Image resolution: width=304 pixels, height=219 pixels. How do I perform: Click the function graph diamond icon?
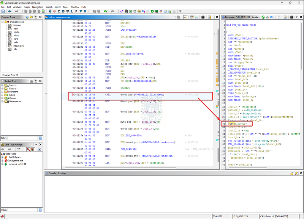pyautogui.click(x=161, y=11)
